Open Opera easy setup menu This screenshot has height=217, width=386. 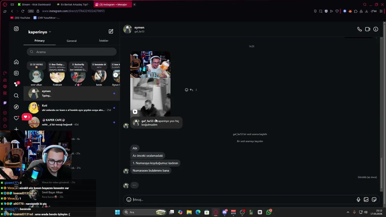coord(381,11)
